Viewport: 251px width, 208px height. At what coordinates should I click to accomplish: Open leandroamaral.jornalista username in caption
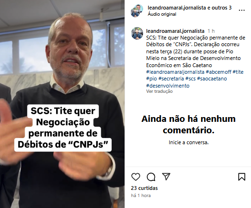(175, 31)
